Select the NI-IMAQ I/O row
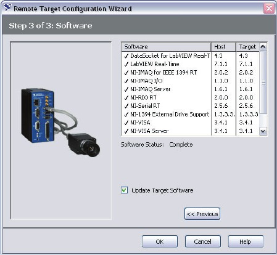The height and width of the screenshot is (255, 277). (191, 81)
